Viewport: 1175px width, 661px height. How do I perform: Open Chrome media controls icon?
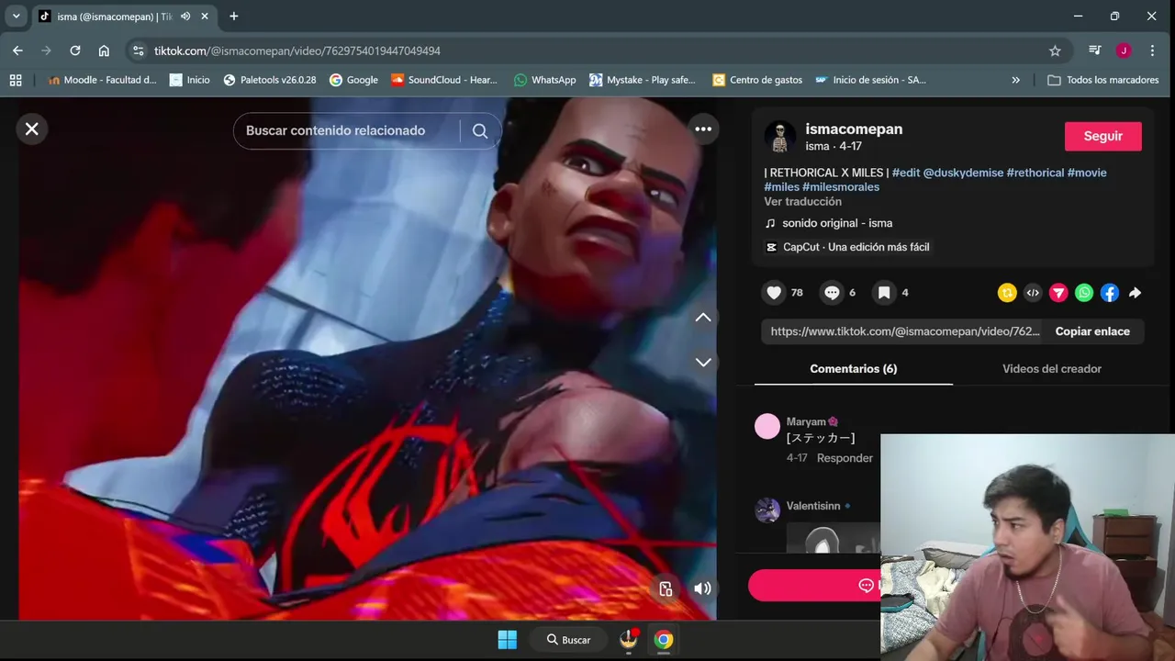click(1095, 50)
